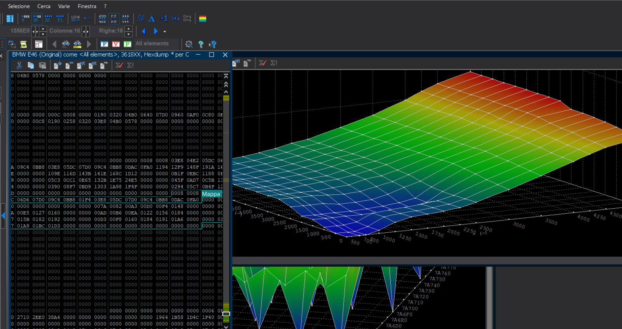The height and width of the screenshot is (329, 622).
Task: Switch to 32-bit data view
Action: 48,18
